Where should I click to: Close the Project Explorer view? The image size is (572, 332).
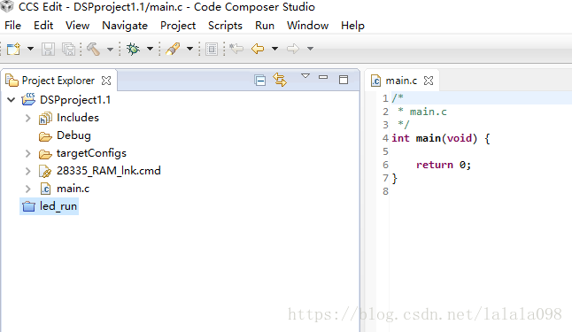point(106,81)
